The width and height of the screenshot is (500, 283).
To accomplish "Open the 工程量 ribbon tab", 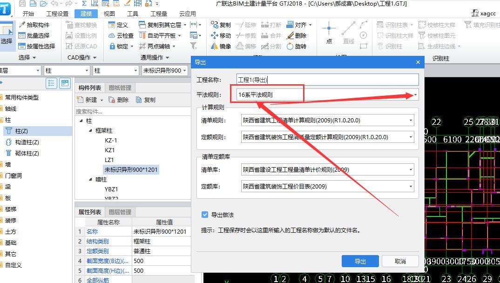I will point(158,13).
